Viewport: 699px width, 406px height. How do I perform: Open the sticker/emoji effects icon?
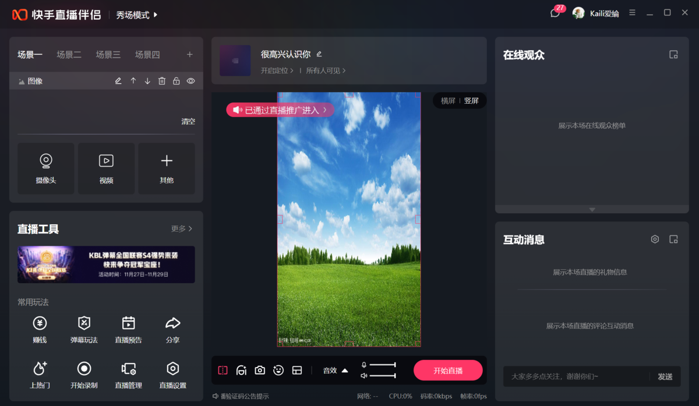tap(278, 370)
